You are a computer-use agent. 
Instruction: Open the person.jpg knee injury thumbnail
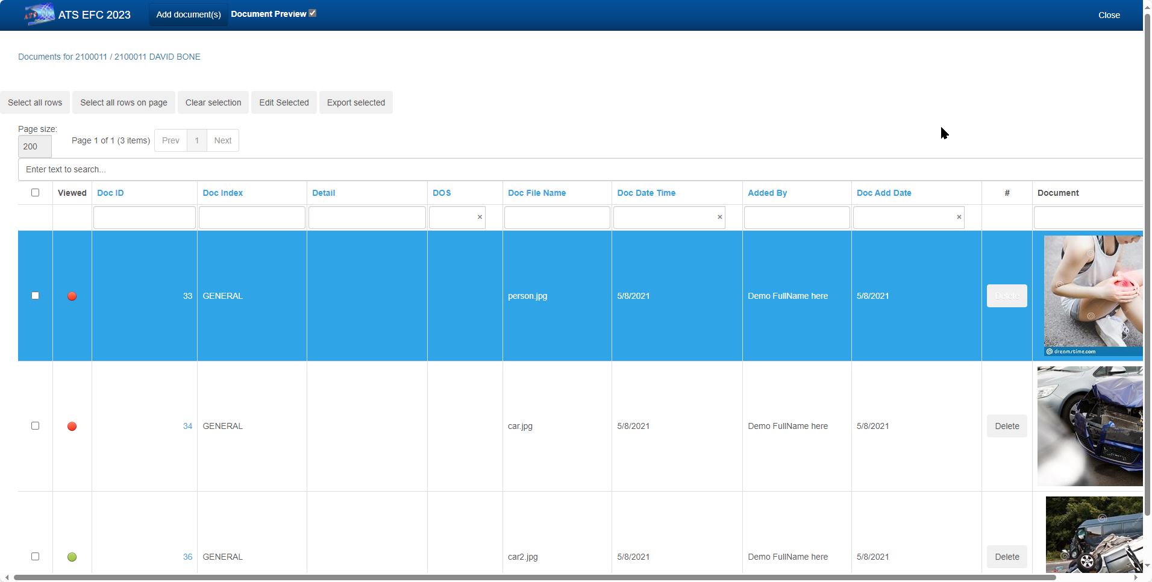point(1093,296)
